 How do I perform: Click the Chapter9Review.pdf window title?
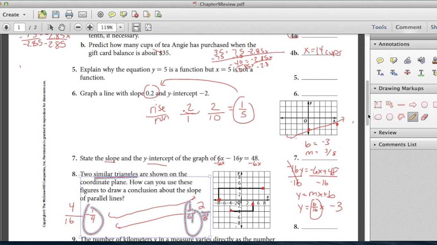coord(222,4)
